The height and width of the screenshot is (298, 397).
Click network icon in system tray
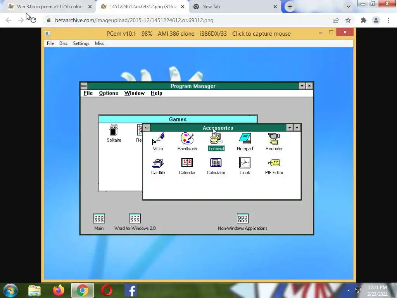point(358,290)
